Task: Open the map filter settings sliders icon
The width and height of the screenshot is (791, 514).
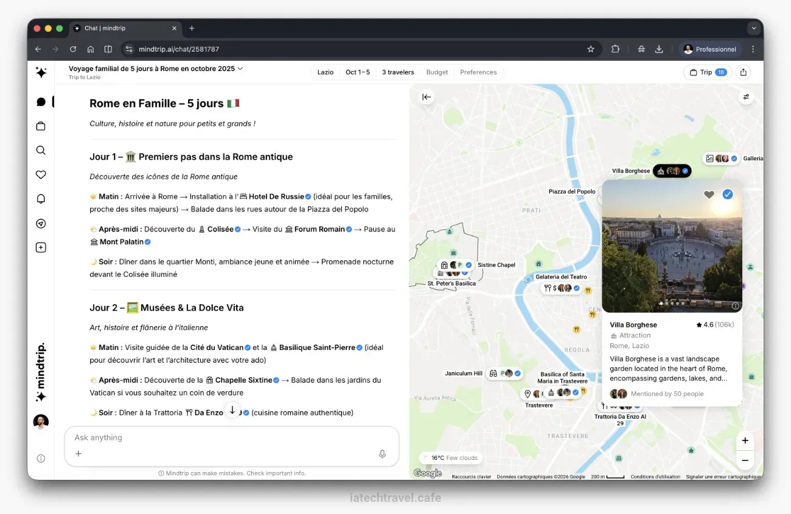Action: coord(746,97)
